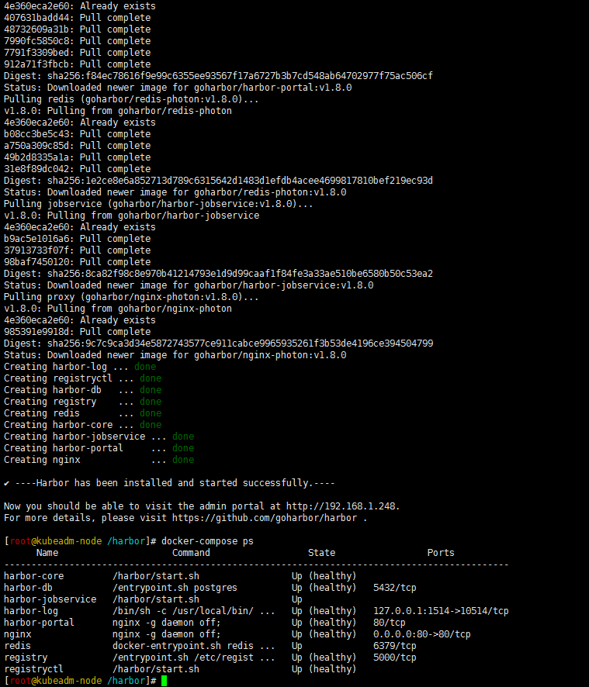Click 'Harbor has been installed and started successfully' message

pos(175,483)
